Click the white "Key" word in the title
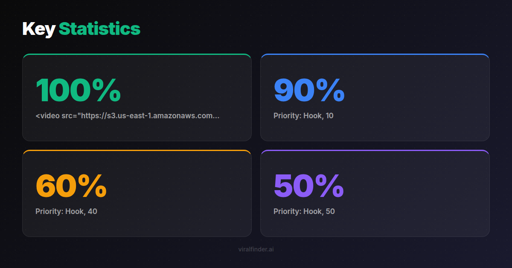The image size is (512, 268). 39,29
